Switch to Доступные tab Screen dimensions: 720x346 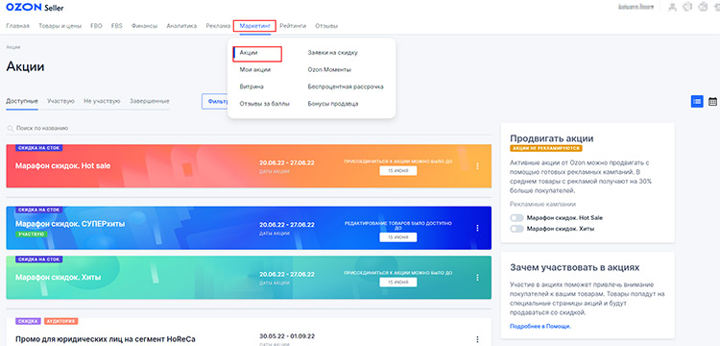click(x=22, y=101)
